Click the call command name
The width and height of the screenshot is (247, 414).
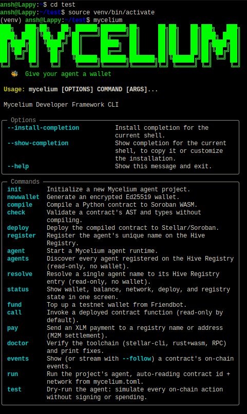[14, 312]
